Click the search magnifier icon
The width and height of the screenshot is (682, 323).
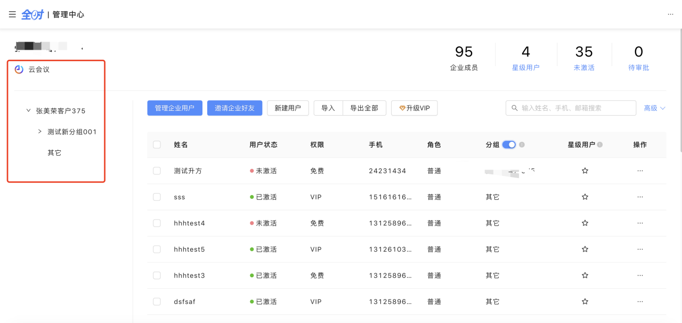click(515, 108)
